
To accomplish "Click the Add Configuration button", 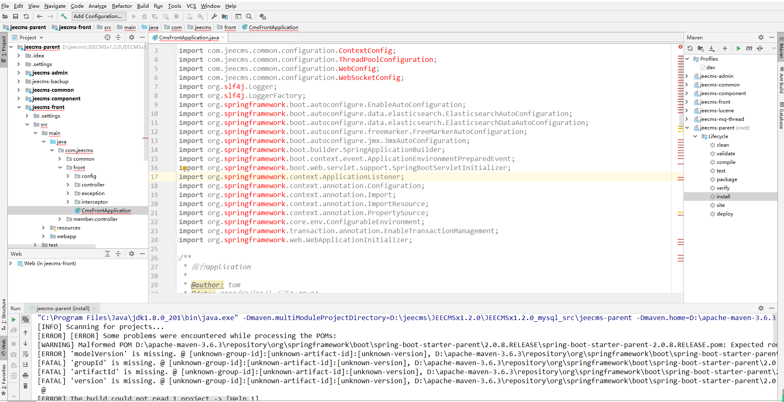I will point(98,16).
